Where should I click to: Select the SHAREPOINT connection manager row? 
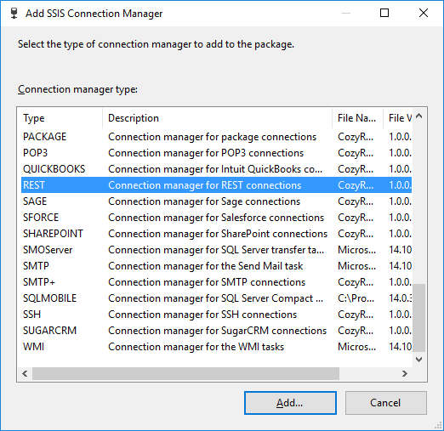pyautogui.click(x=216, y=234)
